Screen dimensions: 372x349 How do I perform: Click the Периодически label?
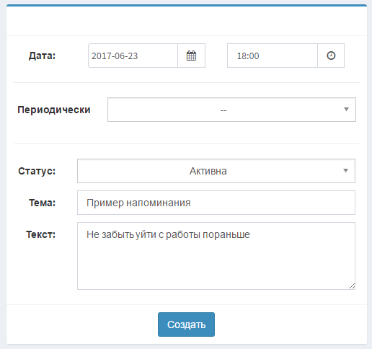point(54,110)
